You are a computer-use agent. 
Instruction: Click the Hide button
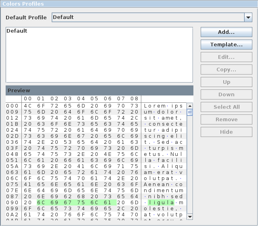pos(226,132)
